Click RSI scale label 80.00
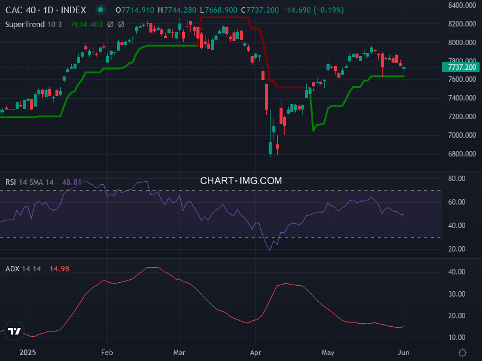 (457, 179)
